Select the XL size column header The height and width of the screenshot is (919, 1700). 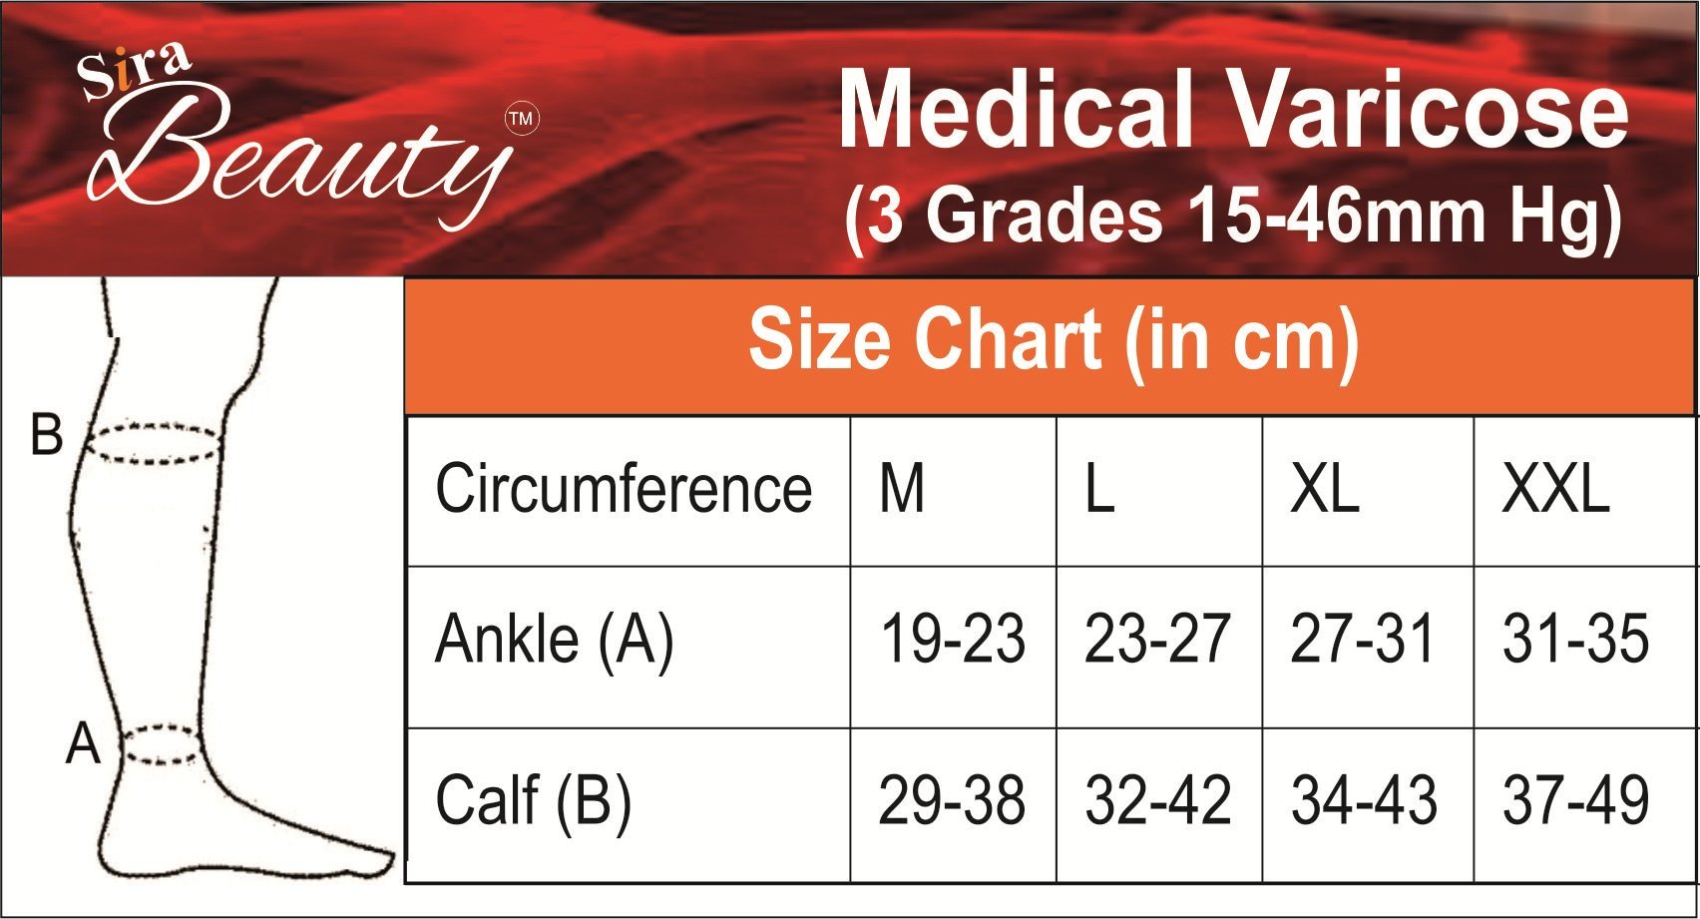[x=1368, y=490]
